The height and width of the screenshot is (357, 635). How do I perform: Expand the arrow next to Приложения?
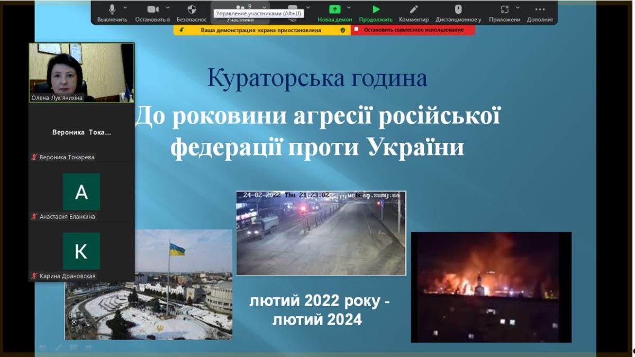[518, 8]
